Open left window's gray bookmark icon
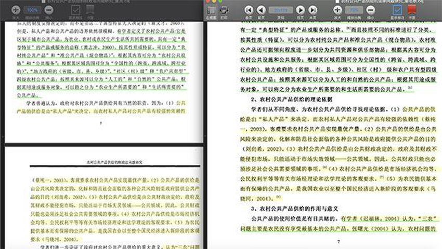Image resolution: width=442 pixels, height=249 pixels. 90,10
